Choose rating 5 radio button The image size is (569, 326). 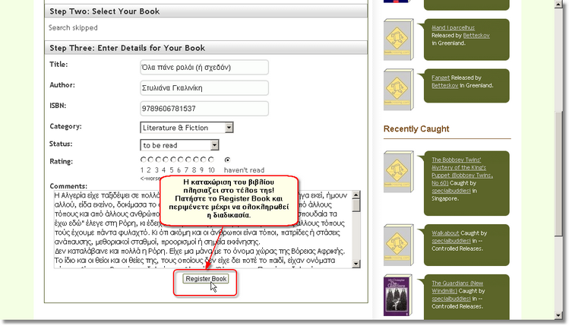pyautogui.click(x=172, y=160)
